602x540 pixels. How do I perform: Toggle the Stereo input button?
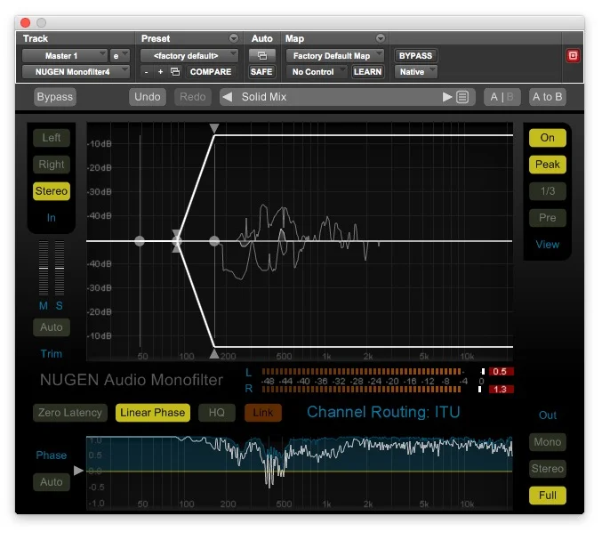[x=52, y=191]
